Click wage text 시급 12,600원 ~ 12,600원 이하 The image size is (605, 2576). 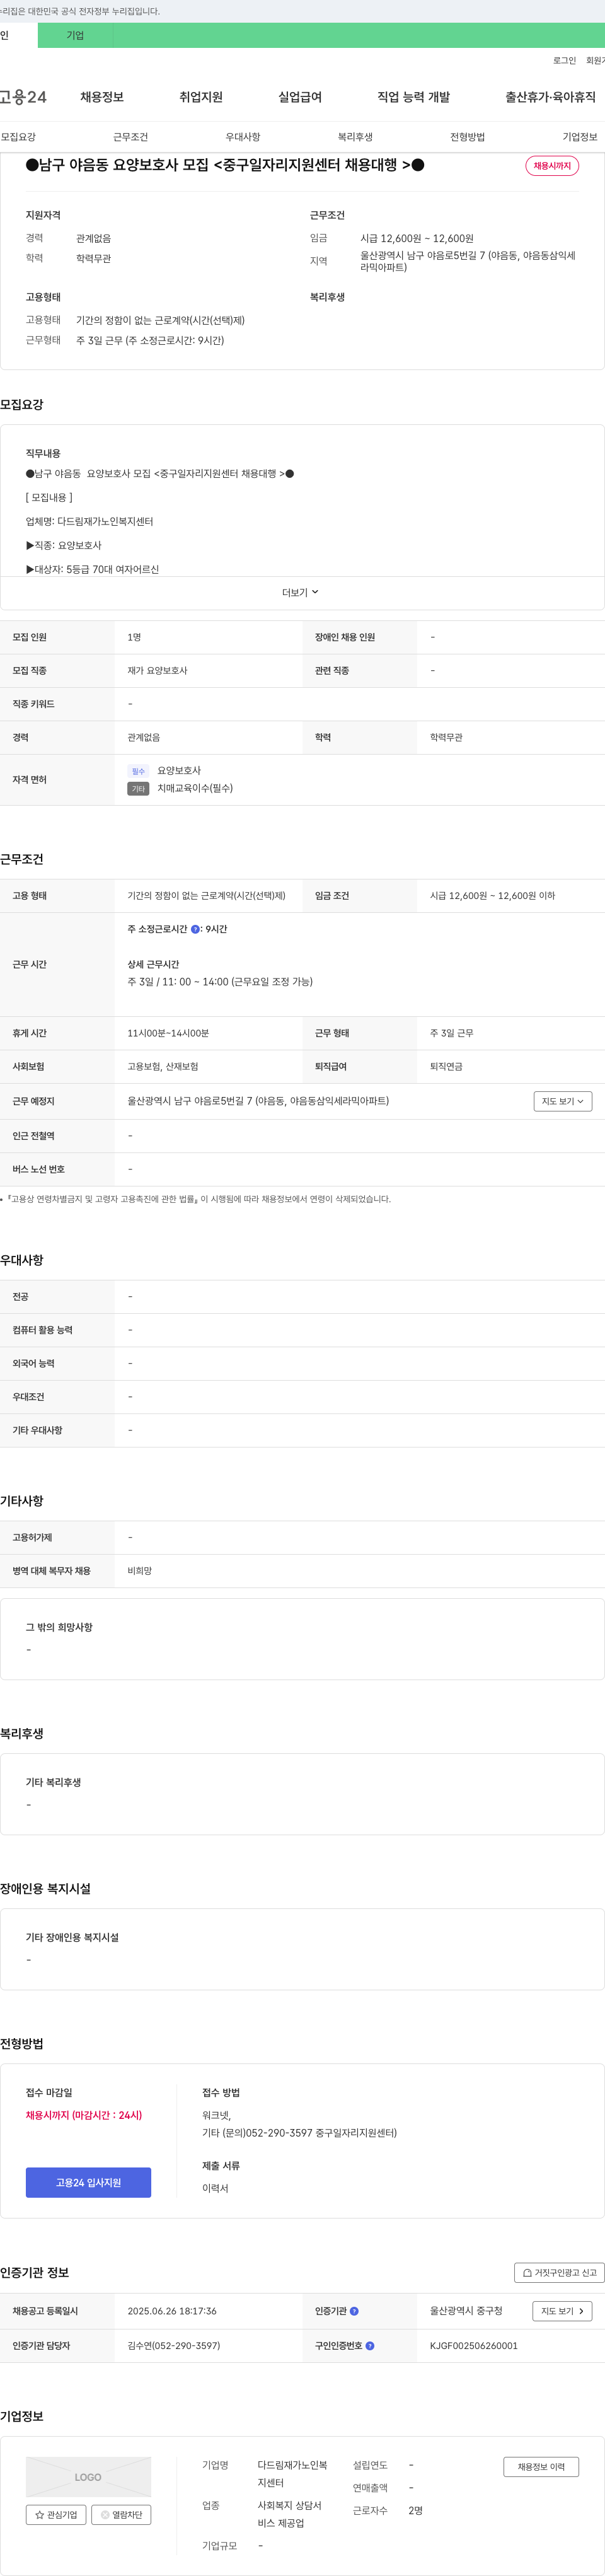click(x=492, y=896)
